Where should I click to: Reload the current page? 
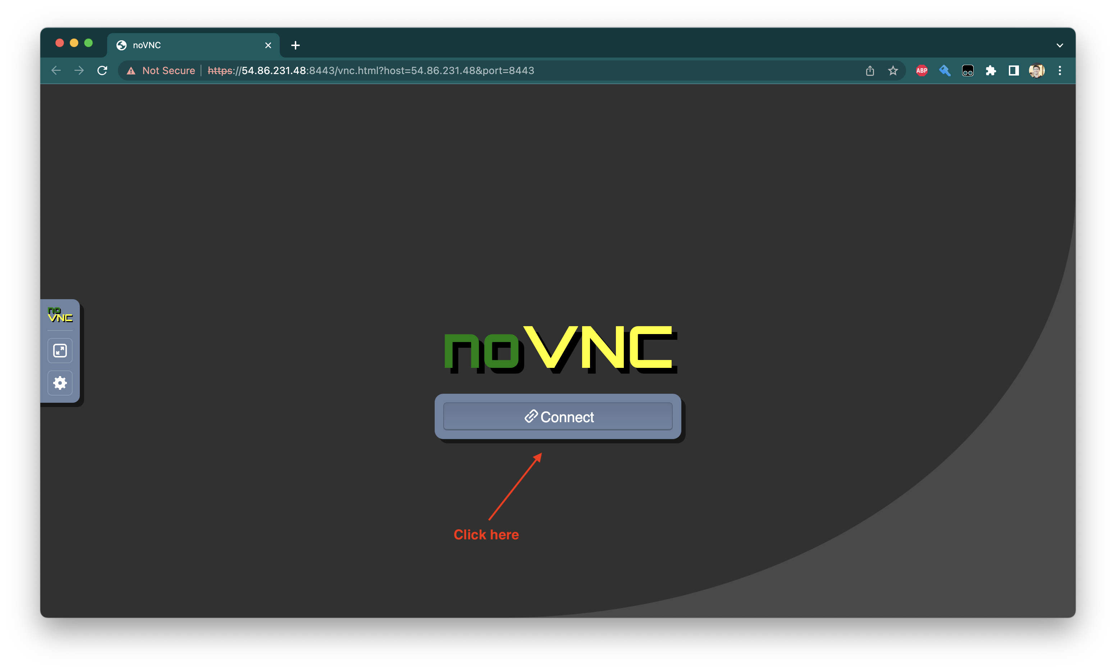pos(102,70)
